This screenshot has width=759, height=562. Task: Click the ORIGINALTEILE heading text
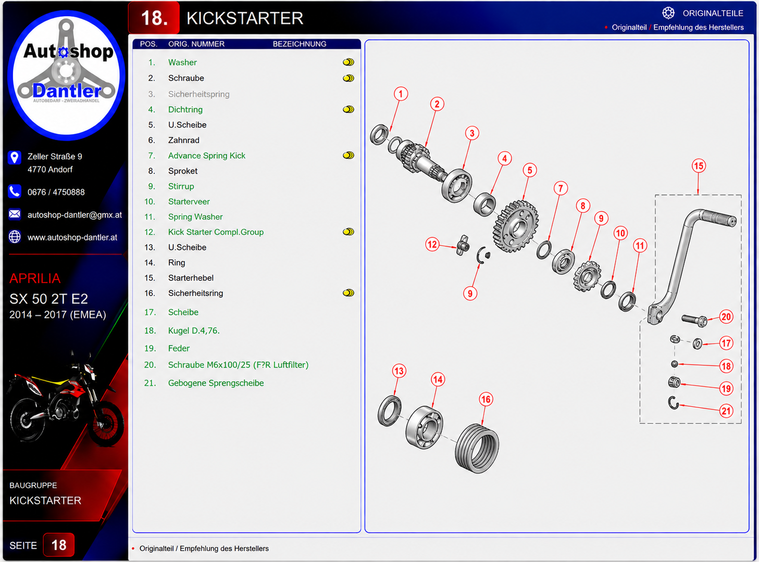[713, 13]
